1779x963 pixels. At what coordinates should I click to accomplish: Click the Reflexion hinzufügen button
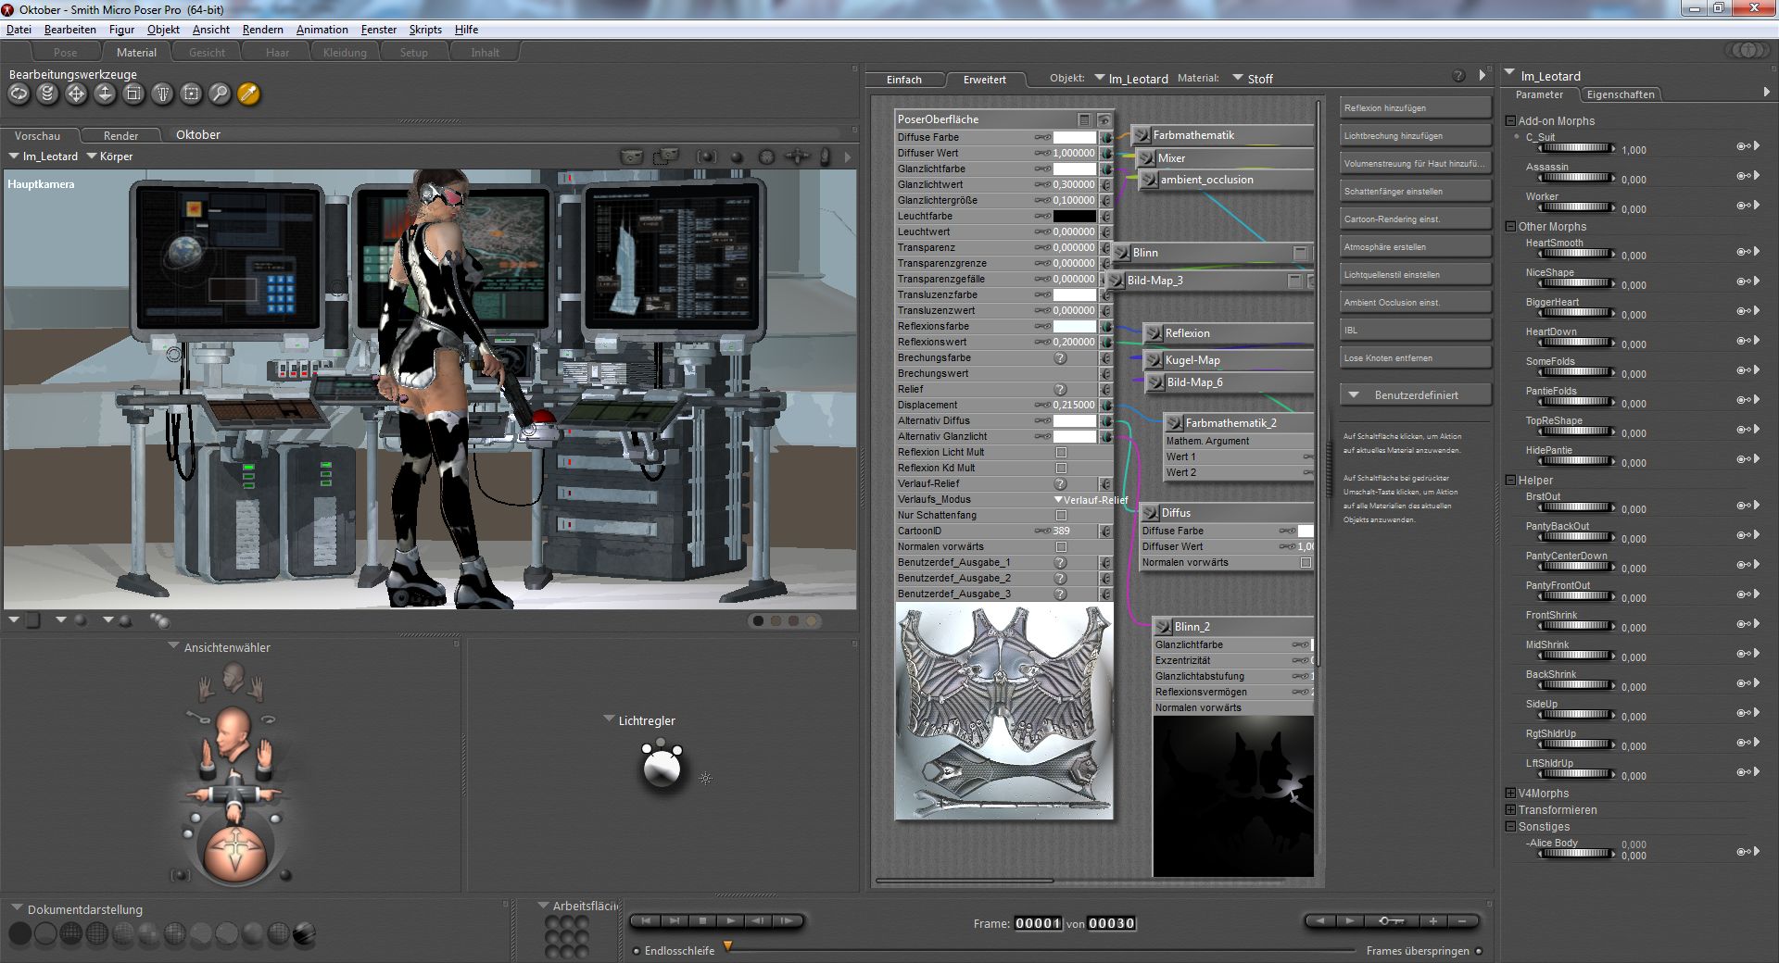coord(1414,108)
